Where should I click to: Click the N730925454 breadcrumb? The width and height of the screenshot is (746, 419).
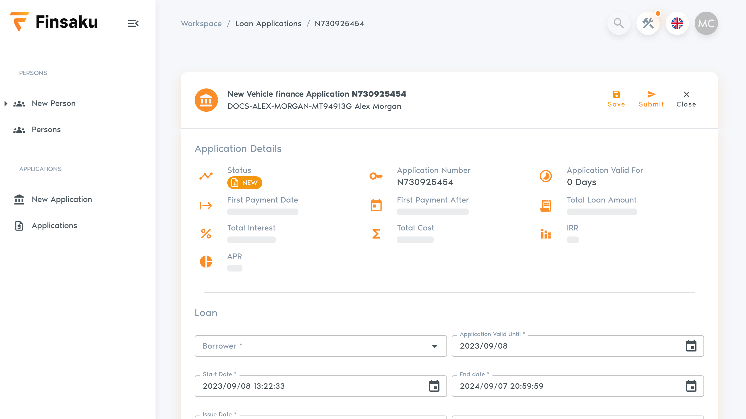pyautogui.click(x=339, y=24)
